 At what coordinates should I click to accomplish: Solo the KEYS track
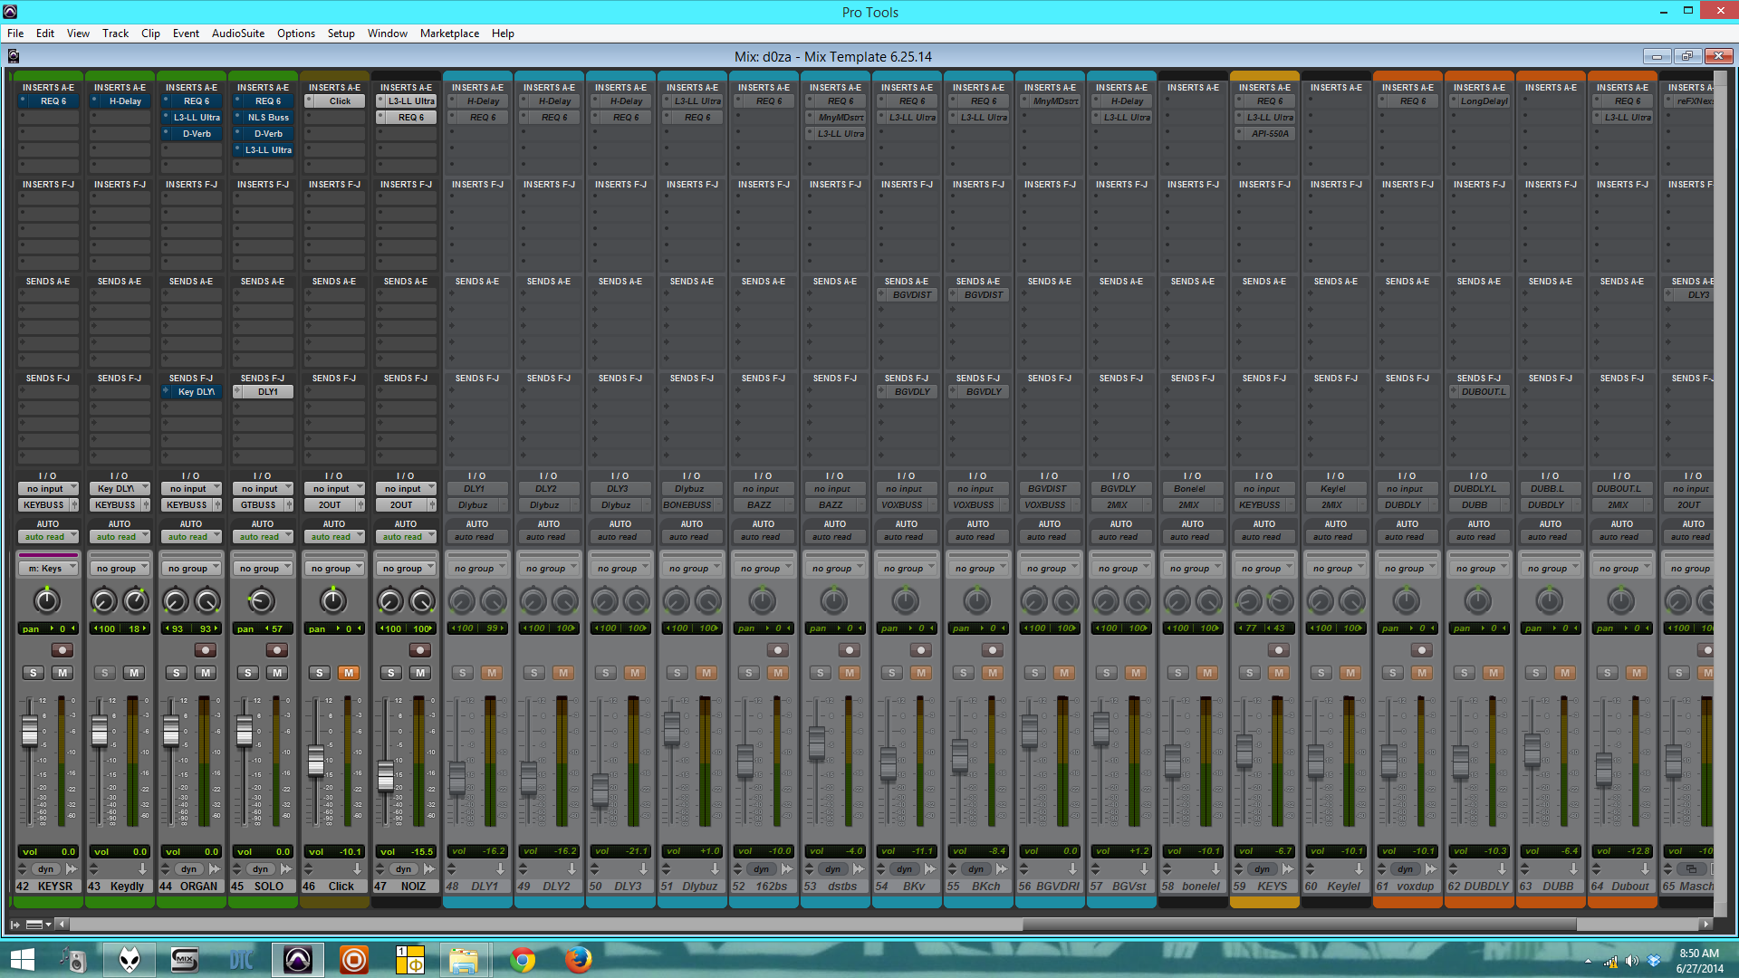[x=1250, y=673]
